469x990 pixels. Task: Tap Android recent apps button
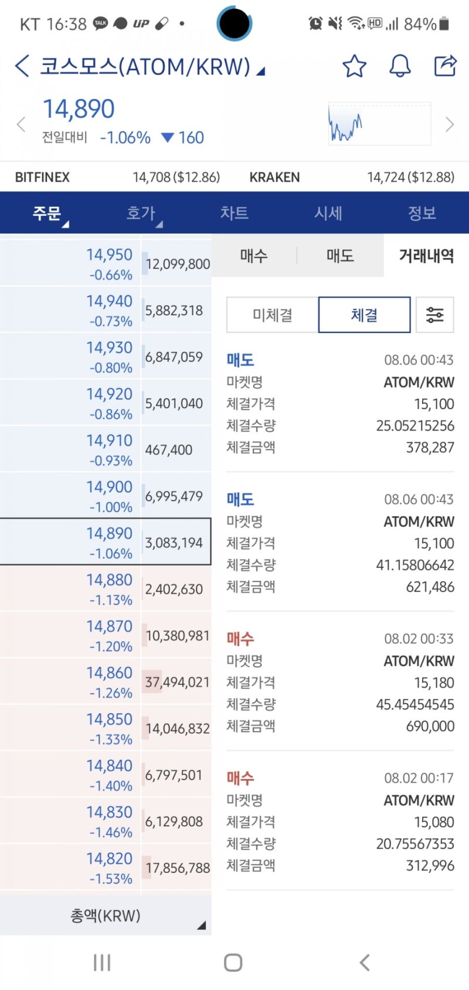pyautogui.click(x=102, y=962)
